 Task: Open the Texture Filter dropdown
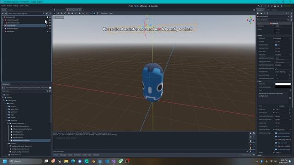283,72
